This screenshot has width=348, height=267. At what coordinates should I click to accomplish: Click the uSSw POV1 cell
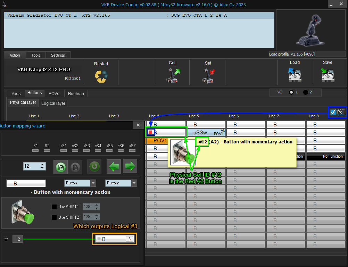[x=206, y=133]
